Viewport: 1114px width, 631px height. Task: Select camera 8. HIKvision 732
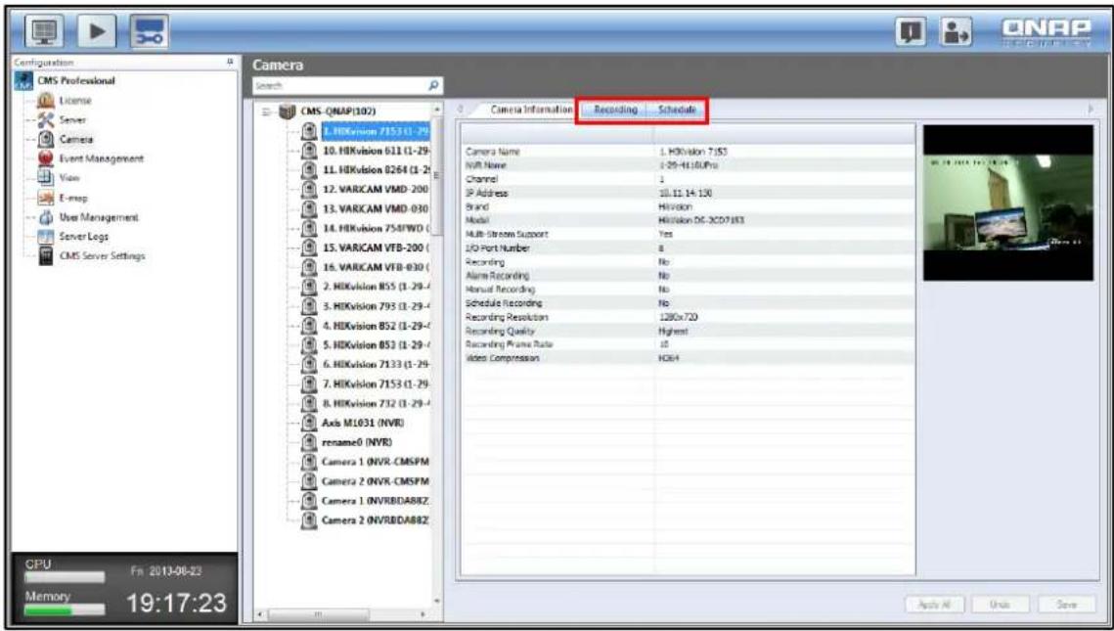(x=376, y=403)
